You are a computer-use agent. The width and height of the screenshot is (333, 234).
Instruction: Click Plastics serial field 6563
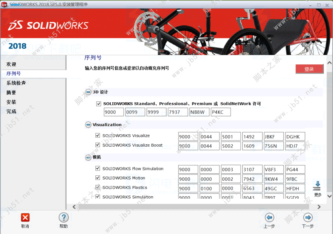[252, 188]
